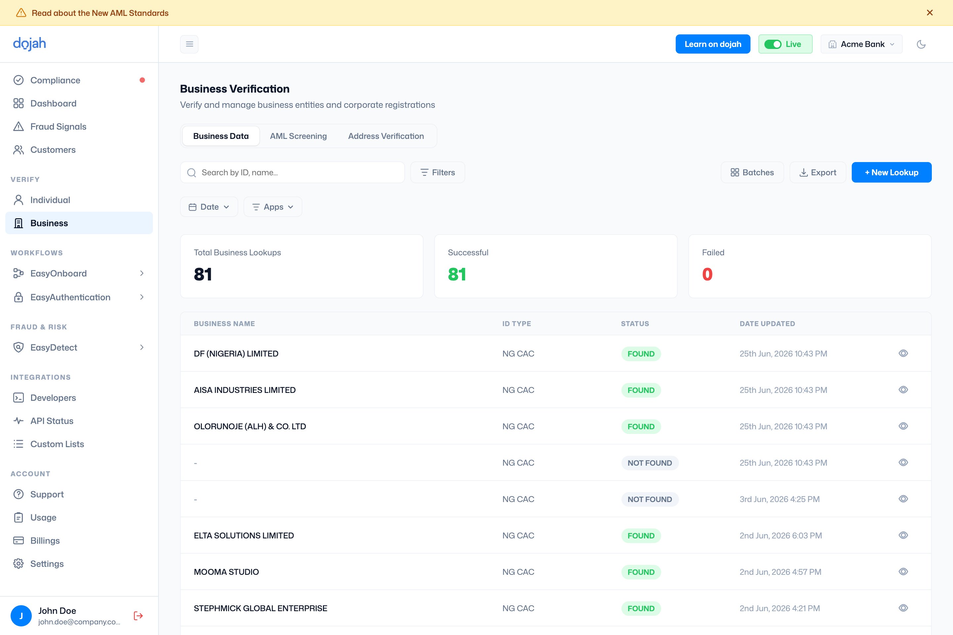Screen dimensions: 953x635
Task: View details for OLORUNOJE (ALH) & CO. LTD
Action: [903, 426]
